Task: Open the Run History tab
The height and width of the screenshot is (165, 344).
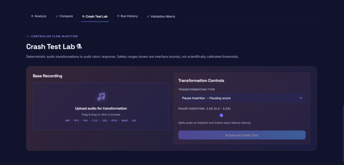Action: [x=127, y=16]
